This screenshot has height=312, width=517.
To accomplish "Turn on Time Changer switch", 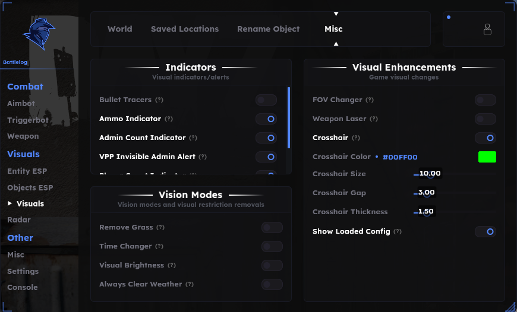I will pos(272,247).
